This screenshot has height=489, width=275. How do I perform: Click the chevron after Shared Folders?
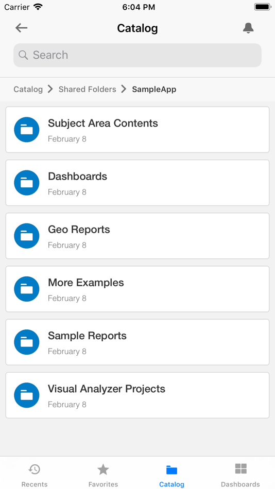point(124,89)
